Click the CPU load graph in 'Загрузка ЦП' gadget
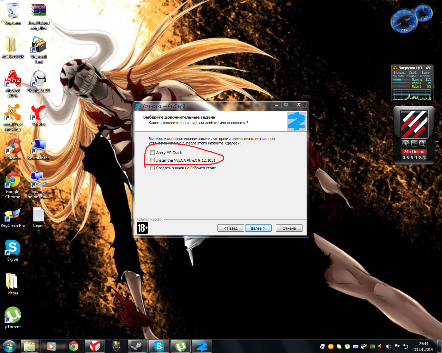442x353 pixels. coord(412,94)
